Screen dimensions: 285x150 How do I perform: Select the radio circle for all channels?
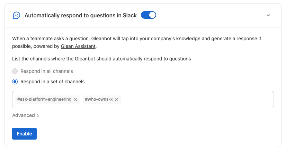pyautogui.click(x=15, y=72)
